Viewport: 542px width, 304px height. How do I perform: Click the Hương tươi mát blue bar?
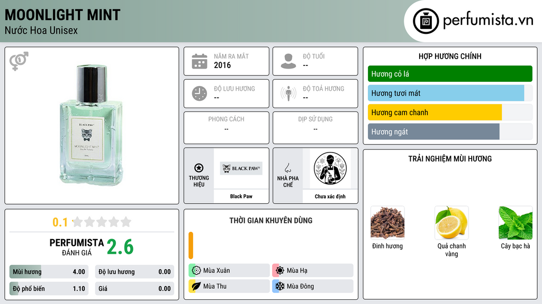446,93
